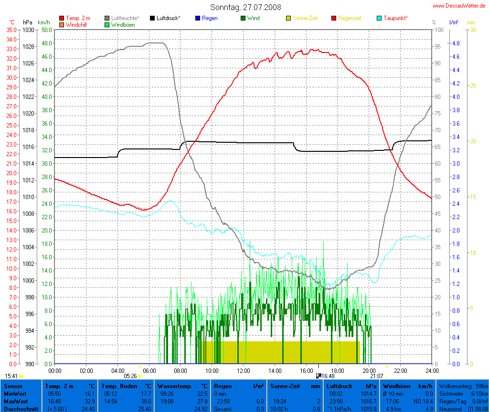Click the sunrise icon at 05:26

pyautogui.click(x=140, y=377)
